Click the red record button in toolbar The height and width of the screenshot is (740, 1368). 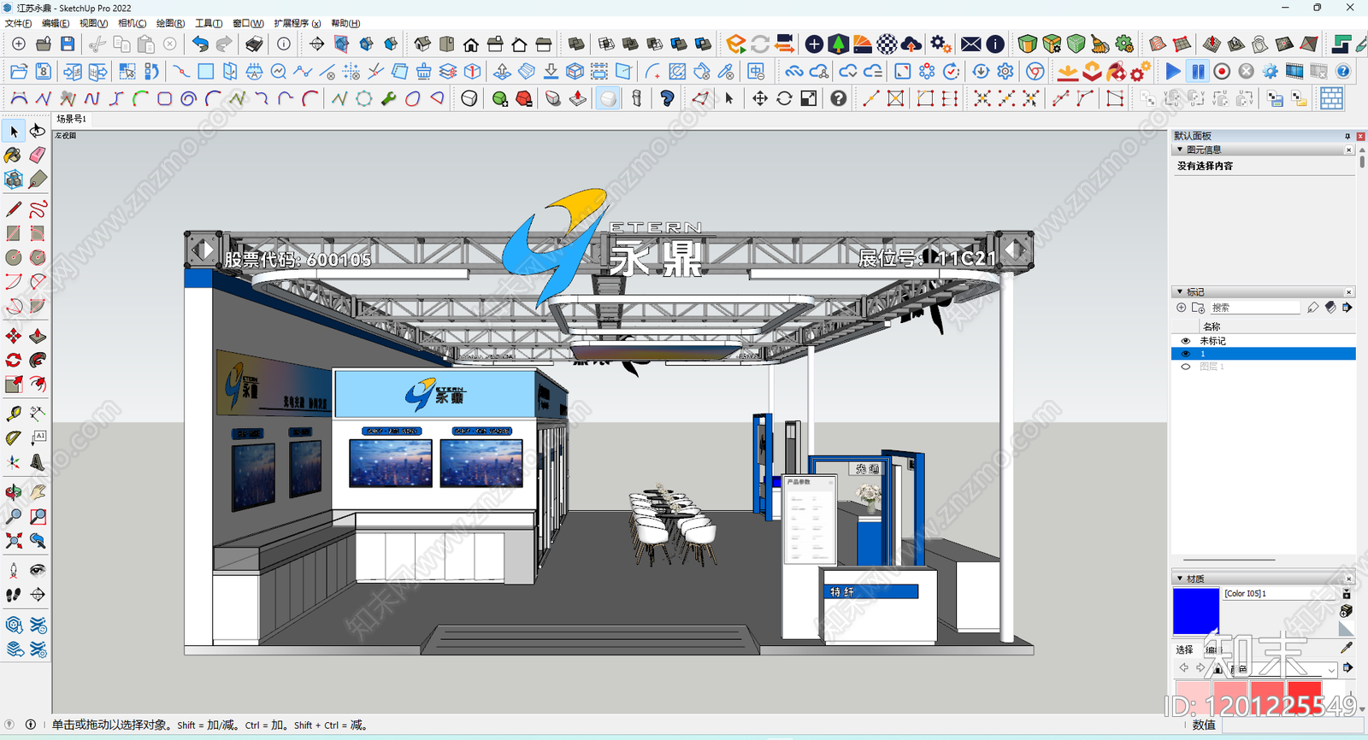(x=1222, y=72)
